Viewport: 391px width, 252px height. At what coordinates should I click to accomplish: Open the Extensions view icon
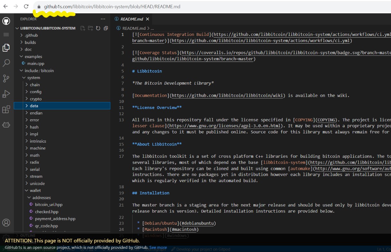tap(6, 109)
